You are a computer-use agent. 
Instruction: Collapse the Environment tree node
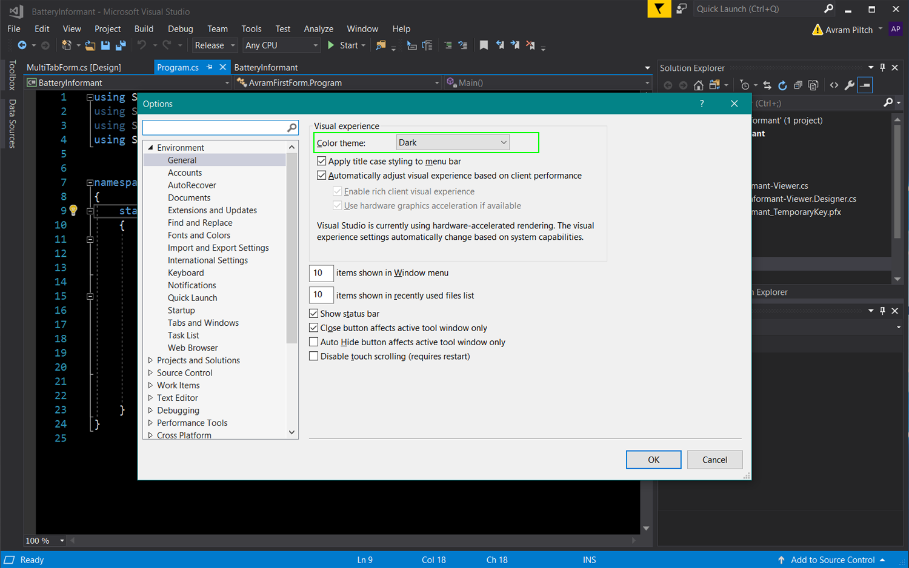pos(150,147)
